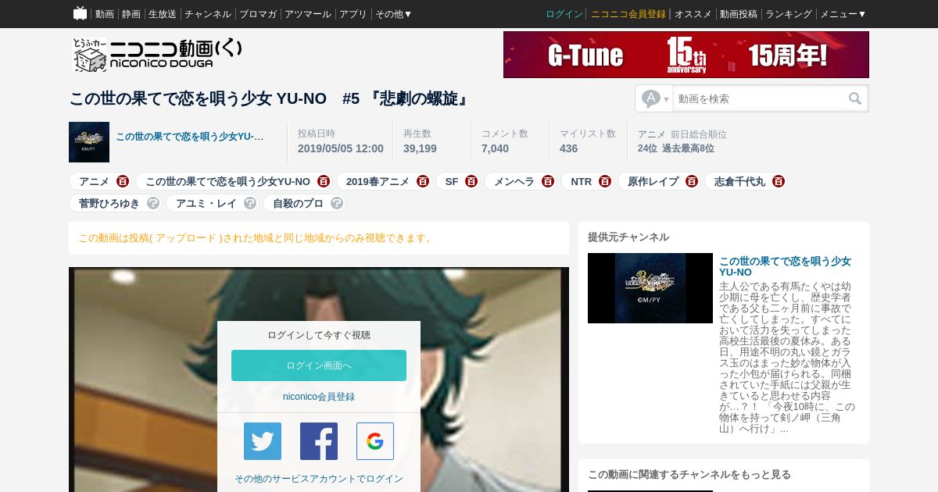Click ニコニコ会員登録 in top bar
Viewport: 938px width, 492px height.
(x=628, y=14)
